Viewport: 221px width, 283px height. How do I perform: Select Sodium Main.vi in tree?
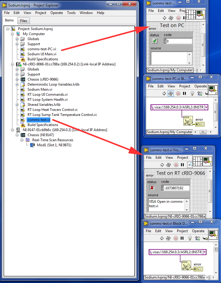pyautogui.click(x=40, y=89)
